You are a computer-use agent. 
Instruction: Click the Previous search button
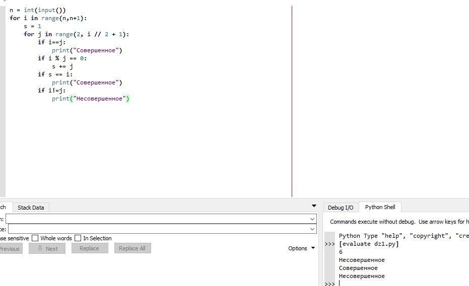(10, 248)
